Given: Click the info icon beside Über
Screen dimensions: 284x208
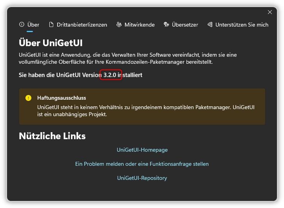Looking at the screenshot, I should pos(22,24).
